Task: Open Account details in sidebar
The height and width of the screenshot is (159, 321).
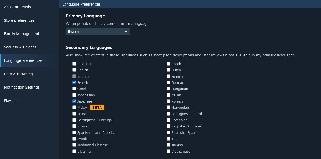Action: 30,7
